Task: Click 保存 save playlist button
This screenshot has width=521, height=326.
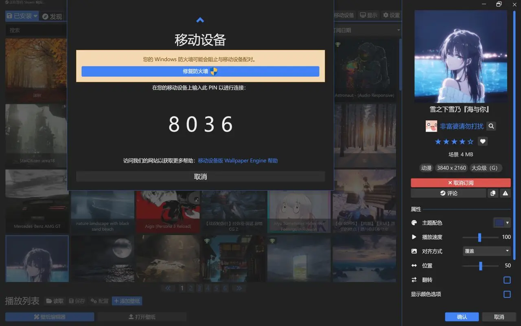Action: coord(77,301)
